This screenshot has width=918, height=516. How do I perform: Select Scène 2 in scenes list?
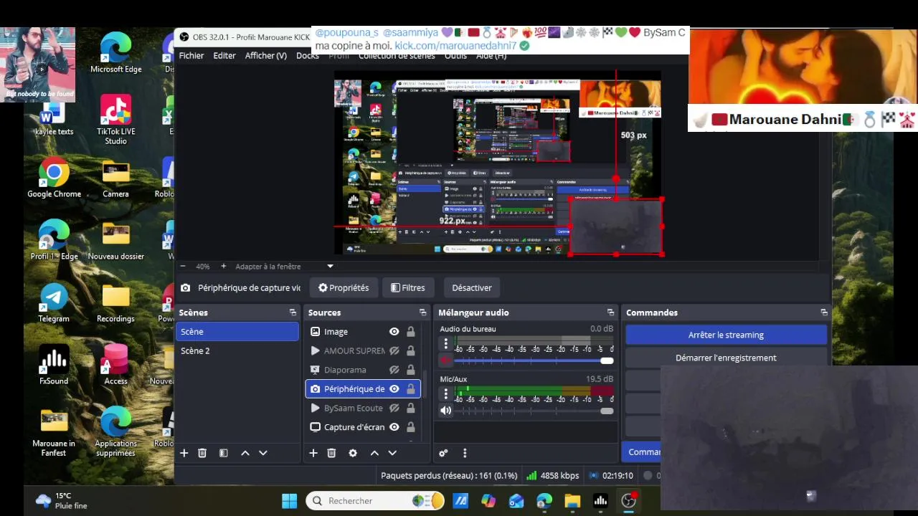(237, 350)
